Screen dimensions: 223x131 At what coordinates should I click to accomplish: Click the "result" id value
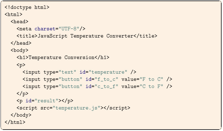(46, 101)
